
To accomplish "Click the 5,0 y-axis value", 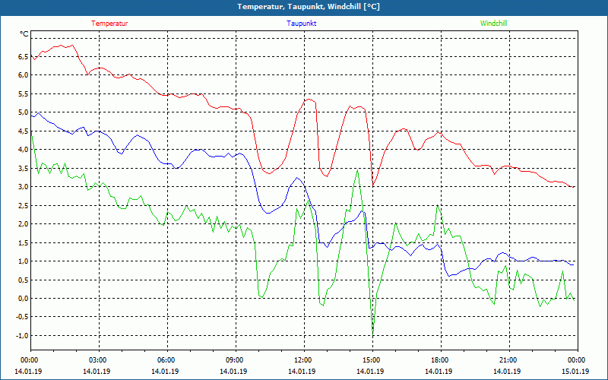I will point(24,112).
